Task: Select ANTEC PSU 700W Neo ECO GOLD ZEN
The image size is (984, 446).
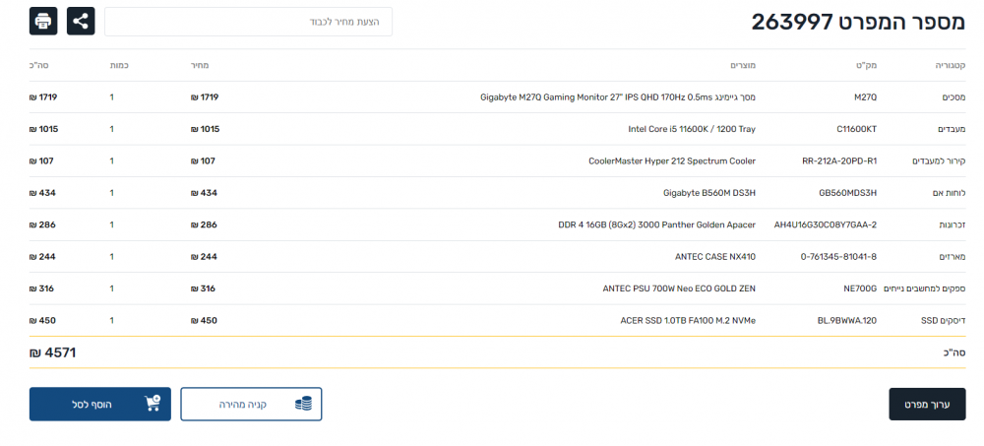Action: pyautogui.click(x=679, y=288)
